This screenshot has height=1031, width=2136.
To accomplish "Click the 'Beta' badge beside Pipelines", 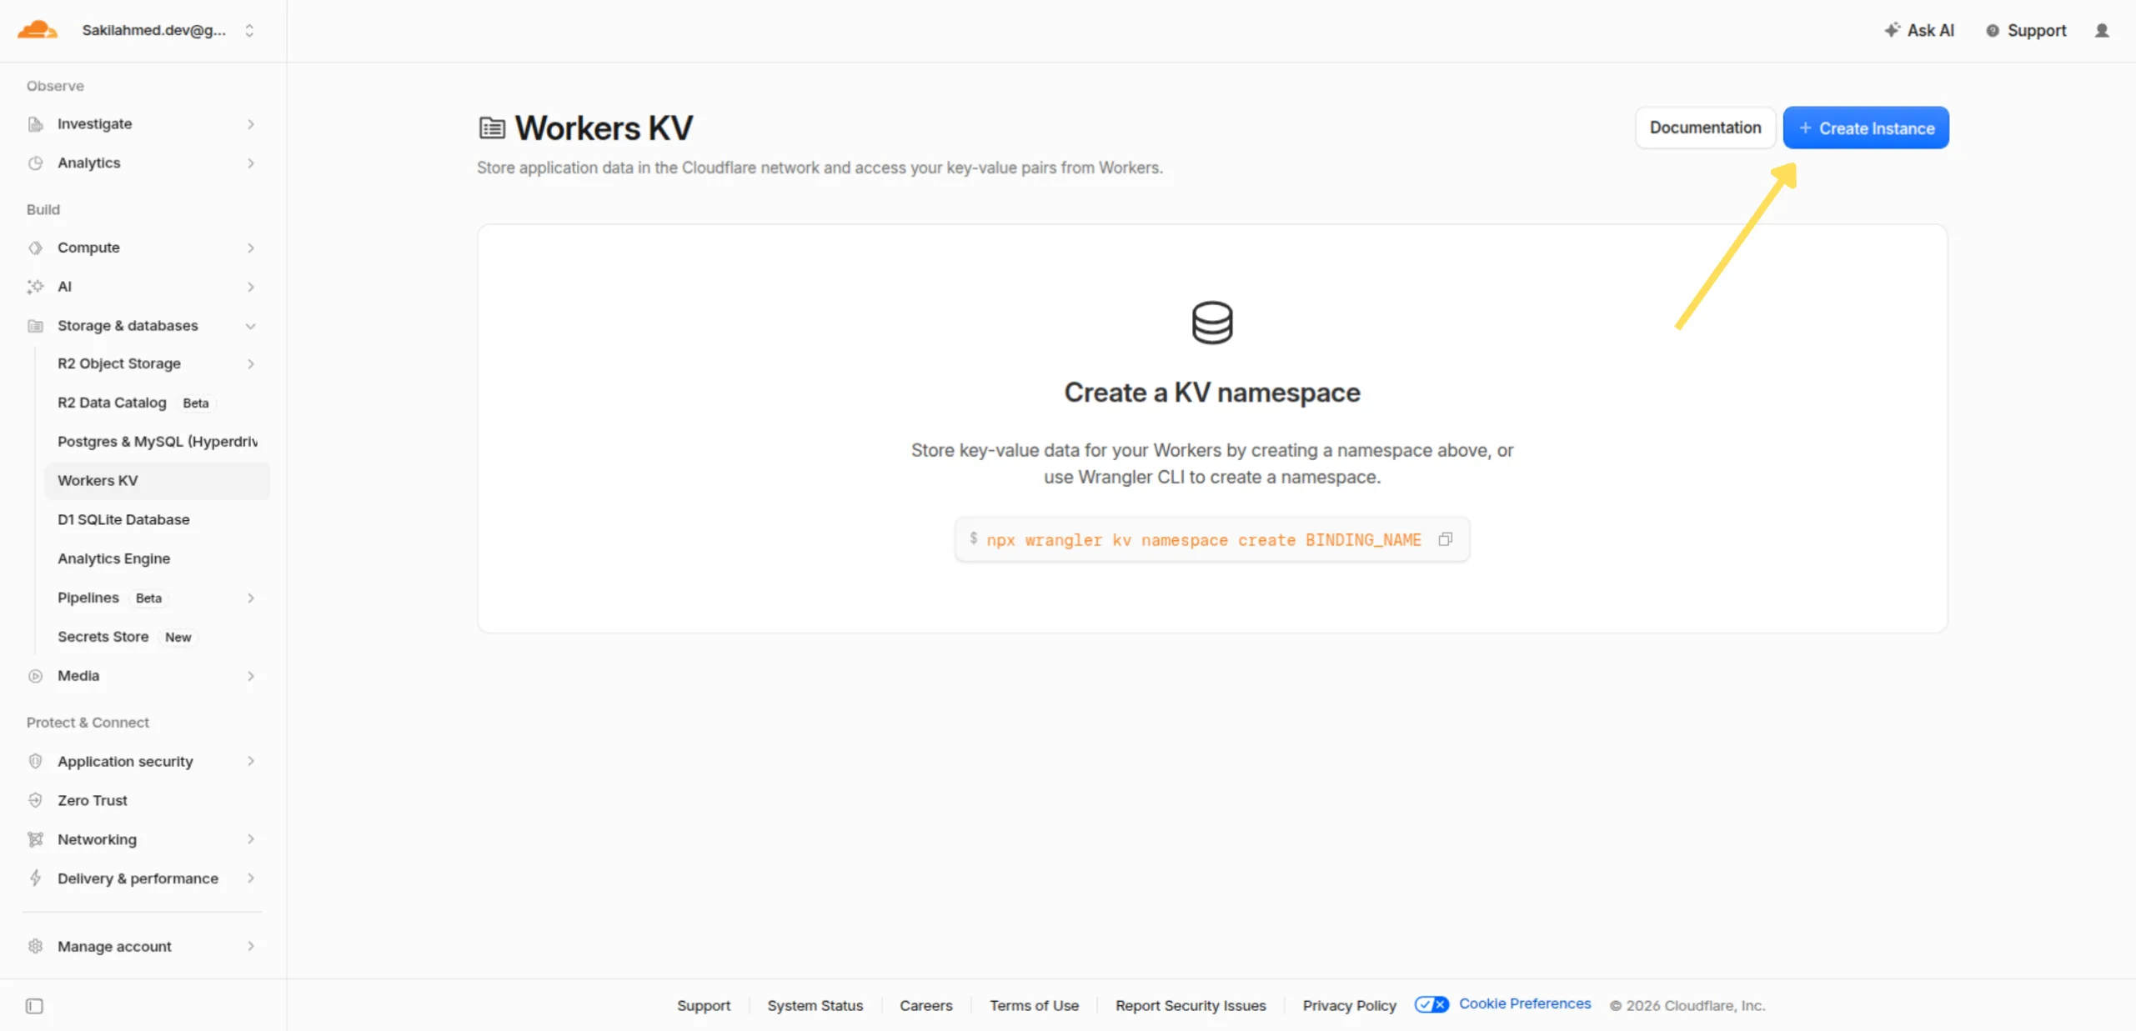I will (148, 598).
